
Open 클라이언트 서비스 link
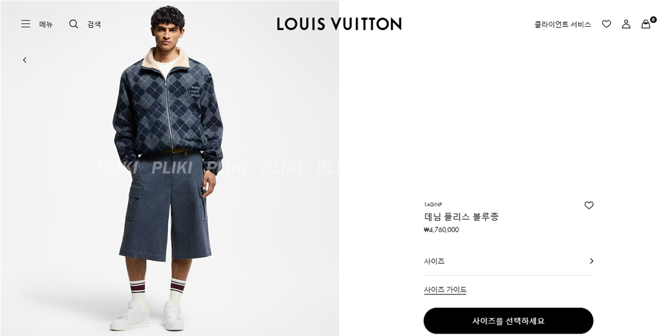[562, 24]
